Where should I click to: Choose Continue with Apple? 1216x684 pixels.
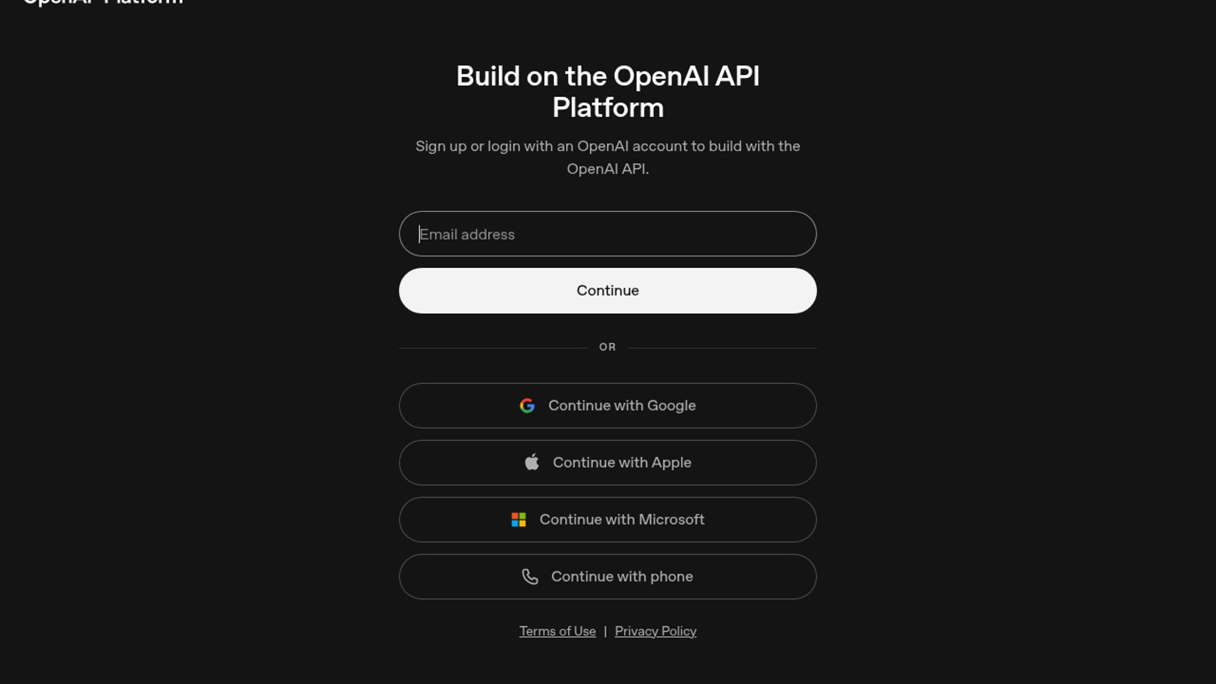(608, 463)
